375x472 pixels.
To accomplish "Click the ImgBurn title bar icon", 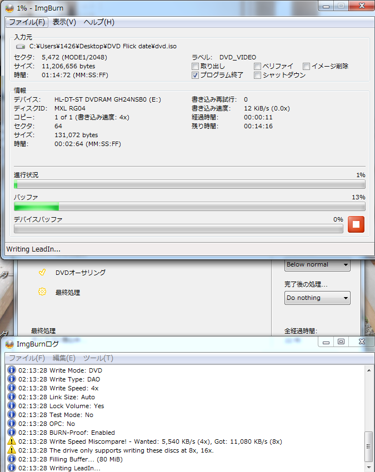I will click(9, 8).
